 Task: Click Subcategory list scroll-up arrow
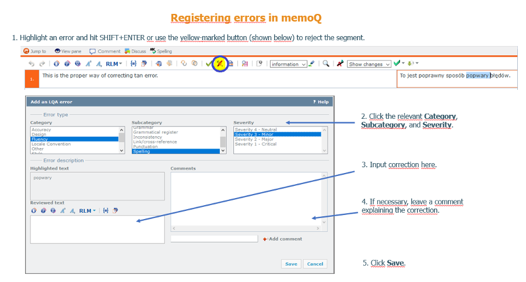223,130
